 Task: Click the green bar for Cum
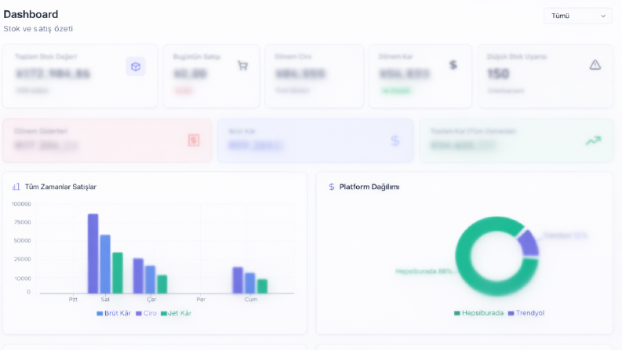[x=262, y=286]
